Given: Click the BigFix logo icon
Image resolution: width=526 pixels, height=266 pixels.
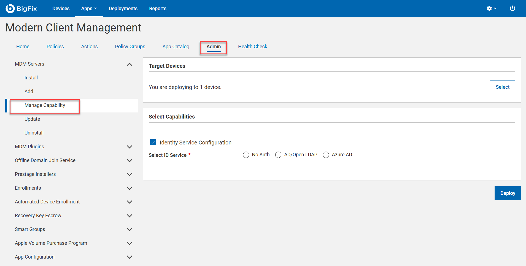Looking at the screenshot, I should (10, 9).
